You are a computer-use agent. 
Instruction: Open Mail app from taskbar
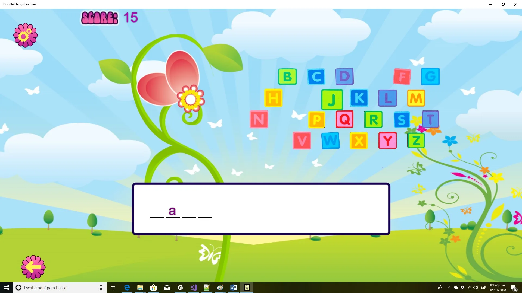[x=167, y=288]
